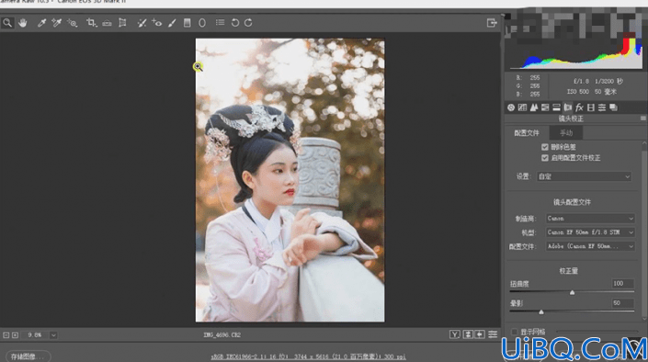Open the 配置文件 Adobe profile dropdown
Image resolution: width=648 pixels, height=362 pixels.
coord(590,246)
